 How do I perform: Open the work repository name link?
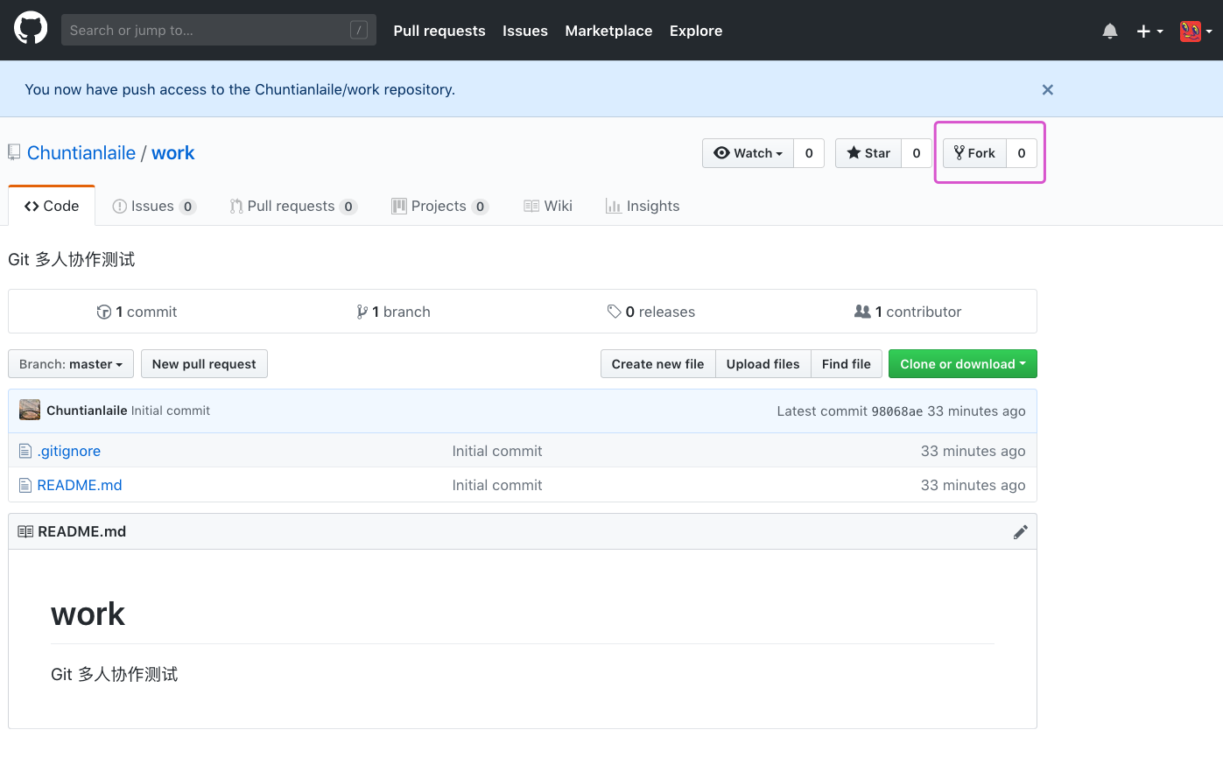pyautogui.click(x=173, y=152)
